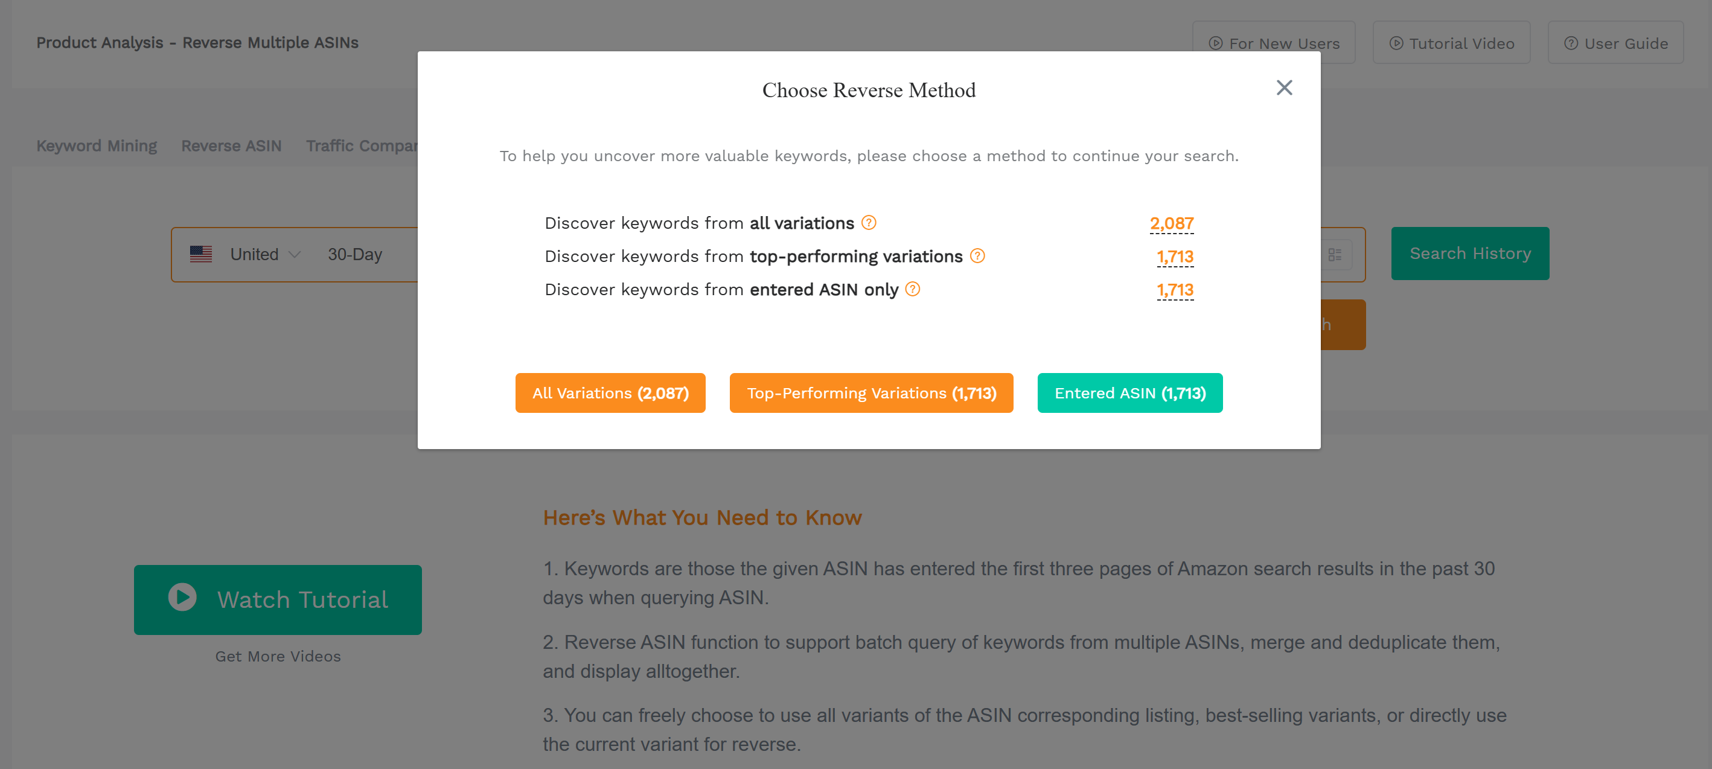Select the Traffic Comparison tab
This screenshot has width=1712, height=769.
(x=362, y=145)
